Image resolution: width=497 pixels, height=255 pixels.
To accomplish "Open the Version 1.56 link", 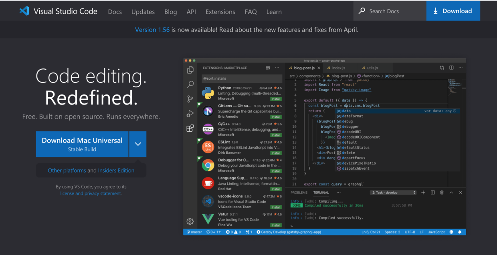I will (x=152, y=30).
